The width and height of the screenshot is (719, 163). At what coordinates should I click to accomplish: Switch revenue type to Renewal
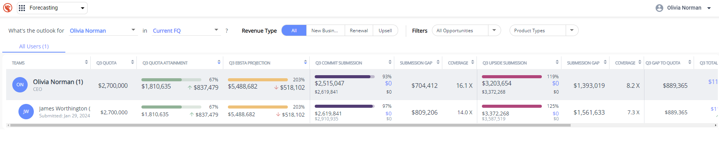tap(359, 31)
